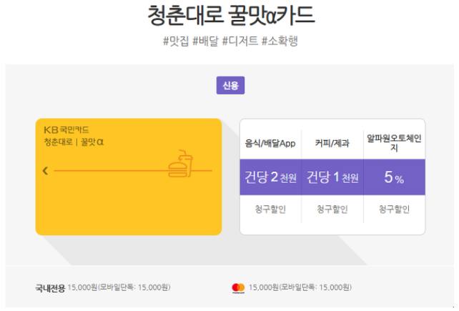This screenshot has height=311, width=459.
Task: Select the 알파원오토체인지 benefit header
Action: pyautogui.click(x=394, y=142)
